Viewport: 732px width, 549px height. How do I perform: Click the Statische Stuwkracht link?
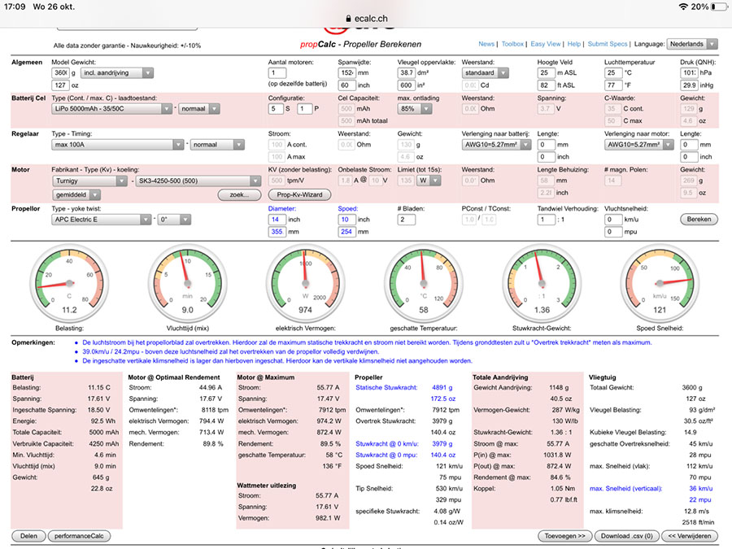(386, 387)
